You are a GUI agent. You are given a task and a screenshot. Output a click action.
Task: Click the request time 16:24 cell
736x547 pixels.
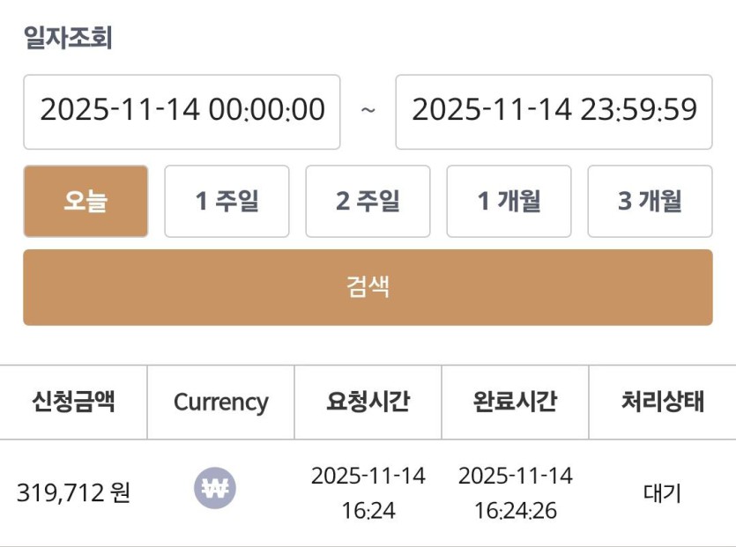pos(368,492)
